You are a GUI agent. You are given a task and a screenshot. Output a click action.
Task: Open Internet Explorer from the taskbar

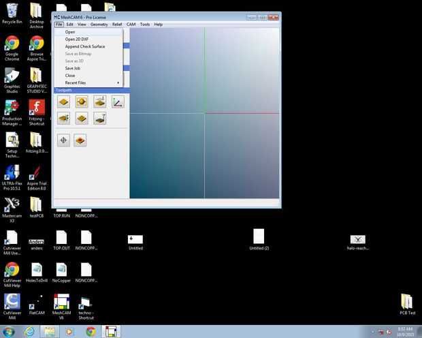pos(29,332)
